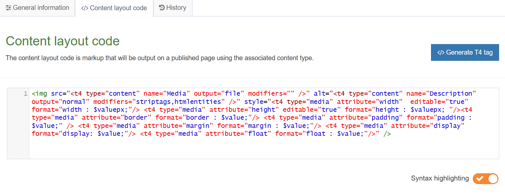Click the Generate T4 tag button

click(465, 52)
